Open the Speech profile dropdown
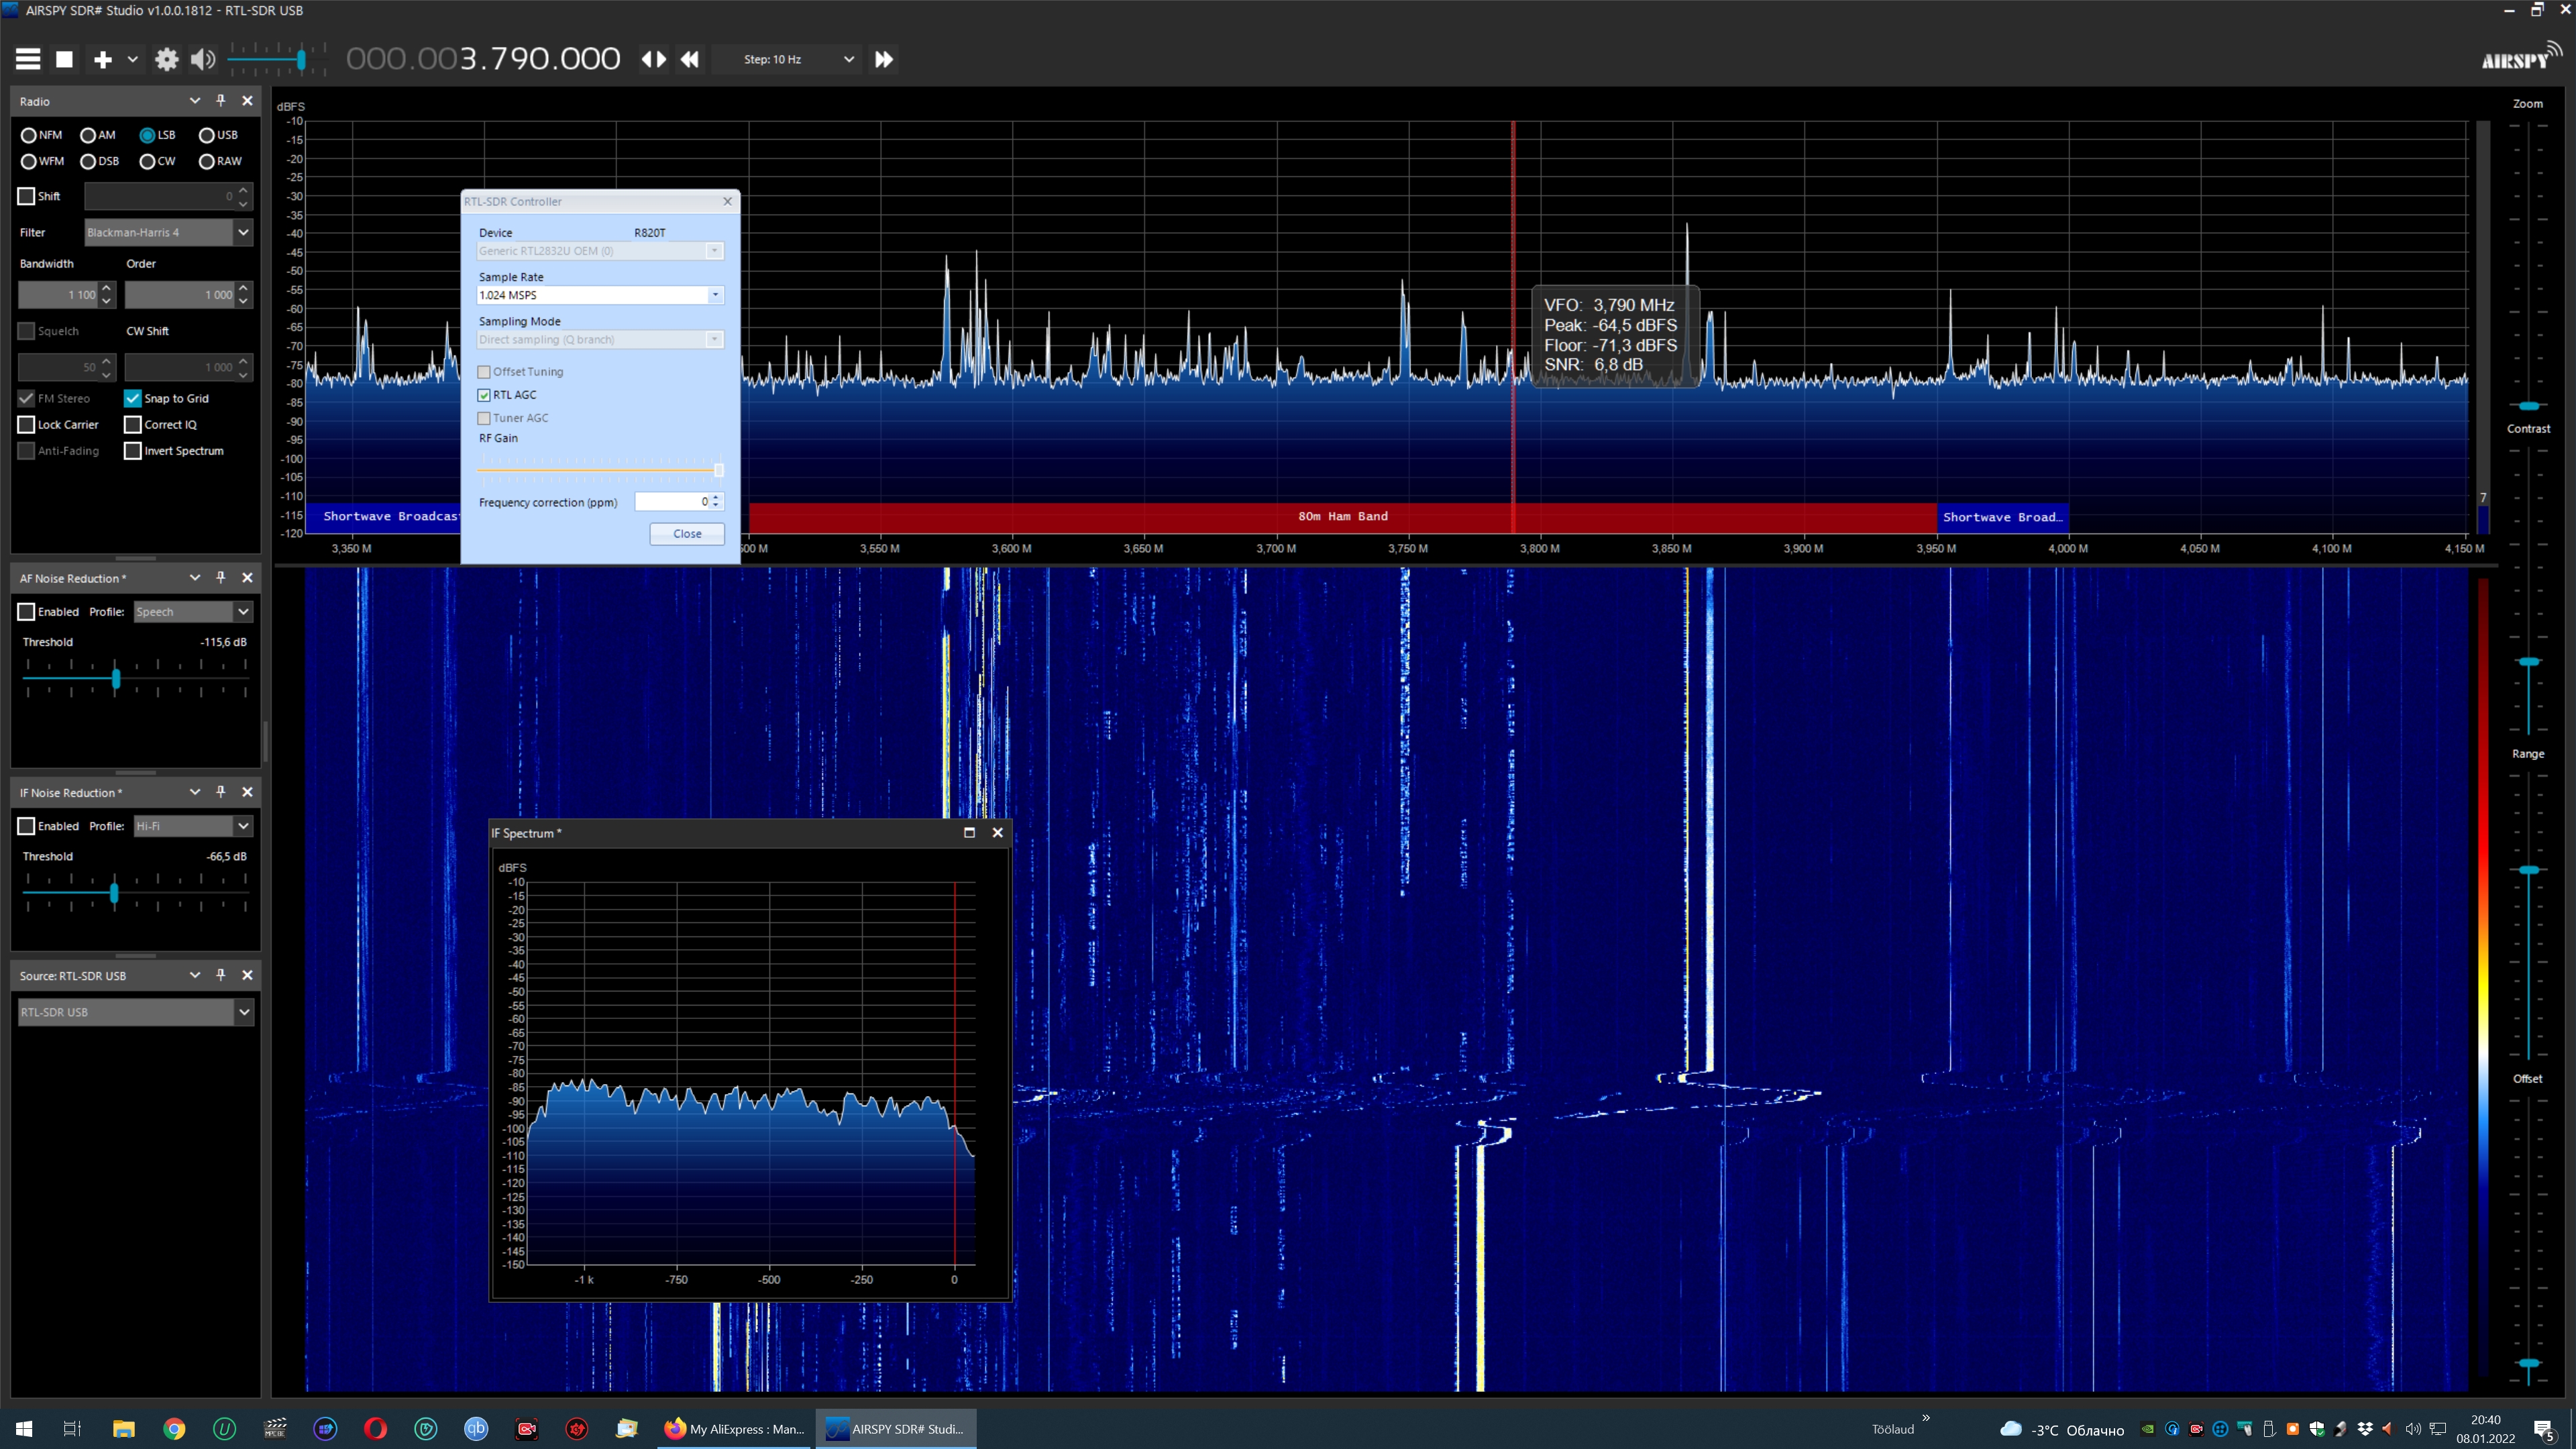This screenshot has width=2576, height=1449. point(193,612)
